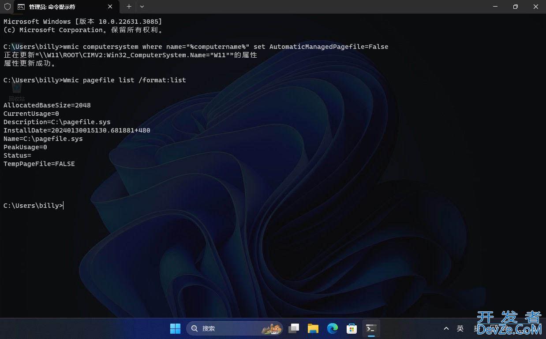
Task: Click the Microsoft Corporation copyright line
Action: click(84, 30)
